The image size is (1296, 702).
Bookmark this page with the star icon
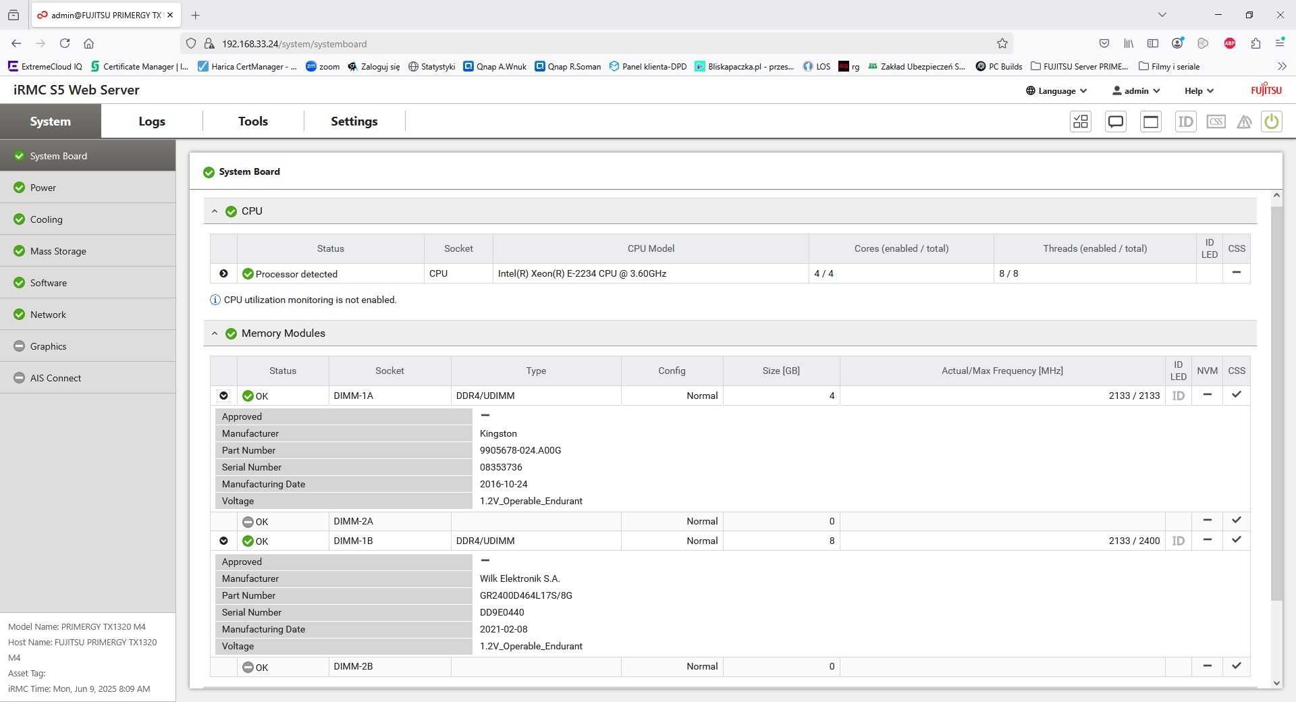[x=1002, y=43]
